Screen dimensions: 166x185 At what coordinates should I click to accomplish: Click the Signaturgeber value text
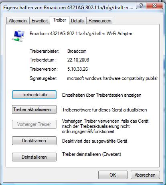click(112, 78)
